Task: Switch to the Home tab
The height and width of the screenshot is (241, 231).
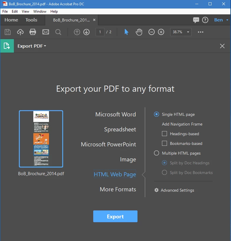Action: click(11, 20)
